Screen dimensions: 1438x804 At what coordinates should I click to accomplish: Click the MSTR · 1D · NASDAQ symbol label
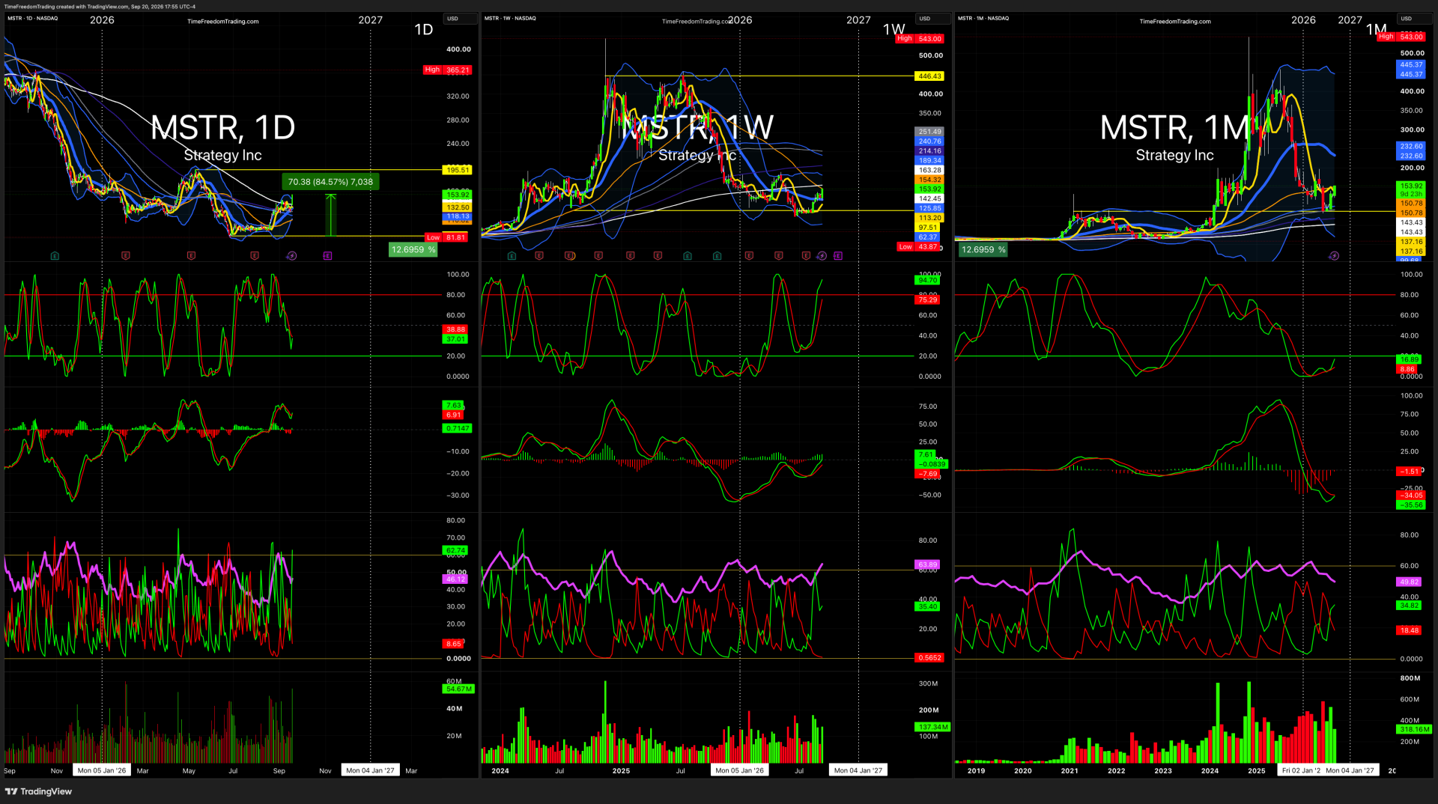coord(32,18)
